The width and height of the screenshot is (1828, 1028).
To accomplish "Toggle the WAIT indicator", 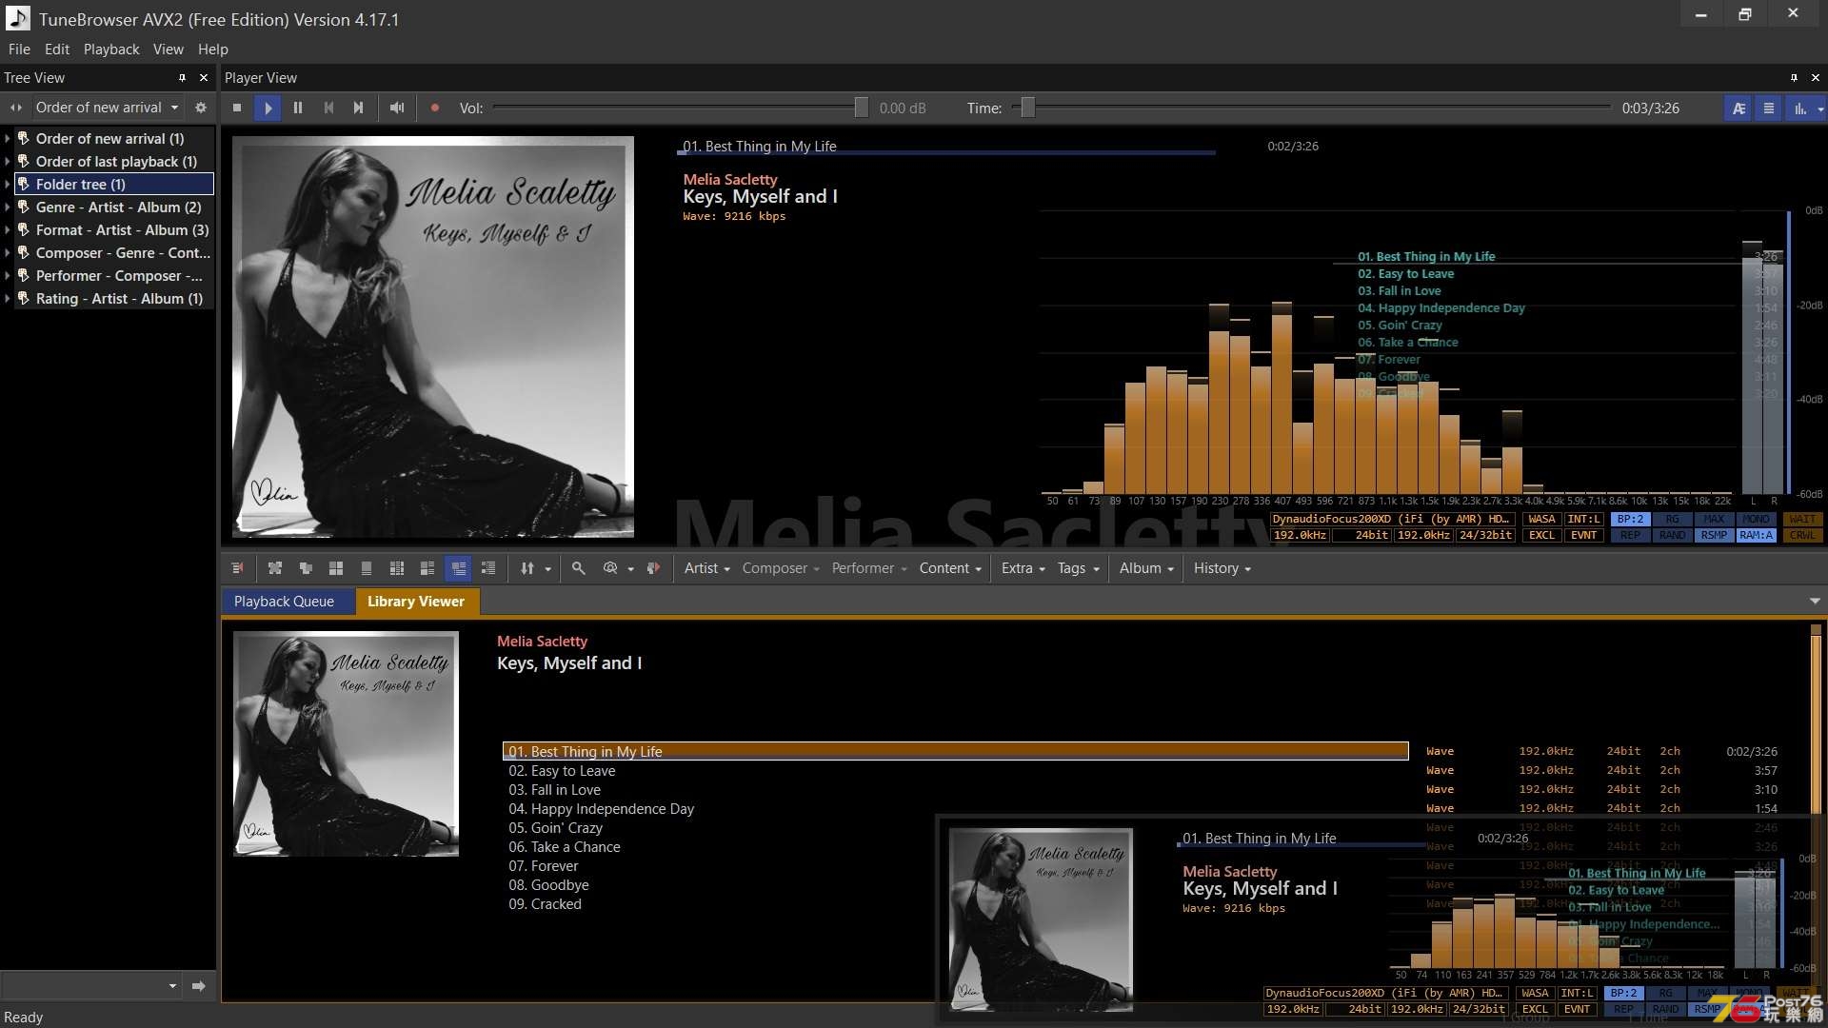I will [x=1801, y=520].
